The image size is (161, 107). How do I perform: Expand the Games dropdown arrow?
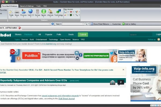point(37,17)
